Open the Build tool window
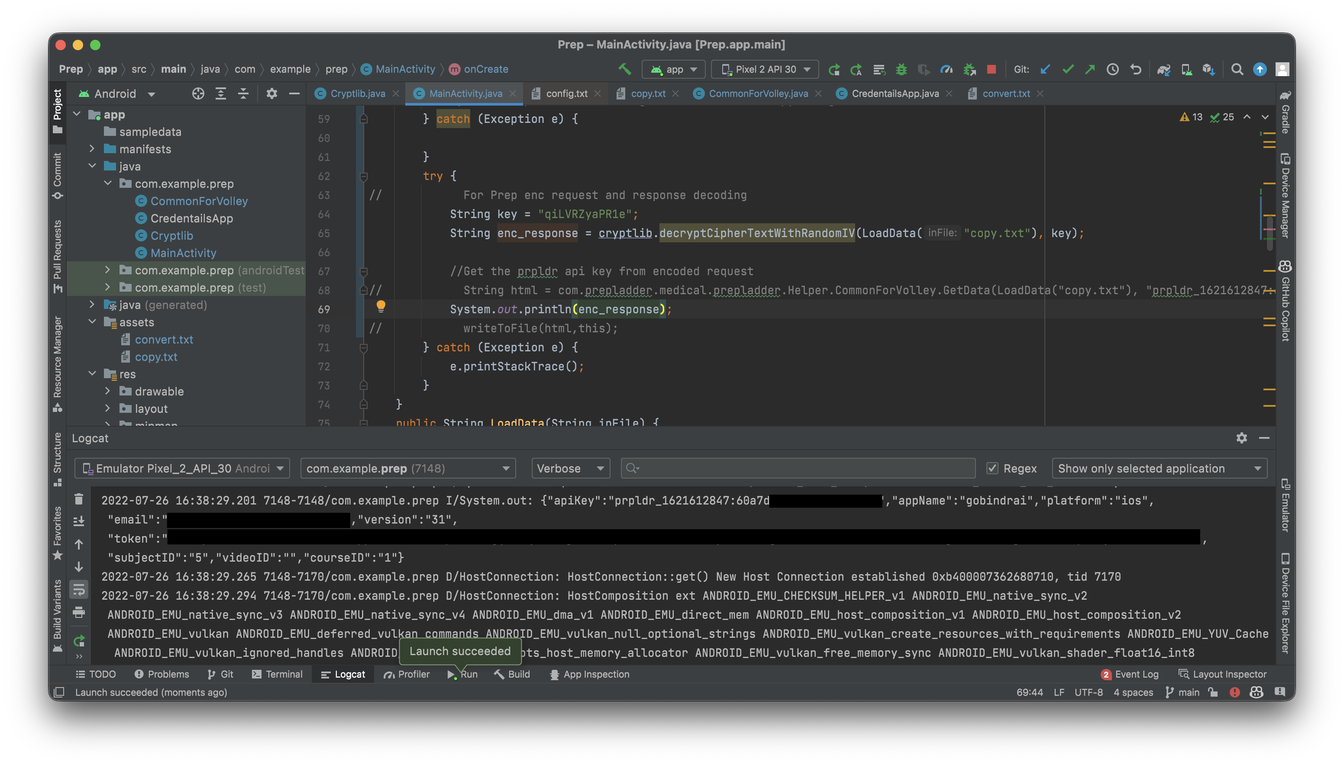The height and width of the screenshot is (765, 1344). tap(512, 674)
